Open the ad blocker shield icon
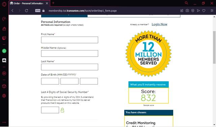The height and width of the screenshot is (127, 216). pos(193,10)
